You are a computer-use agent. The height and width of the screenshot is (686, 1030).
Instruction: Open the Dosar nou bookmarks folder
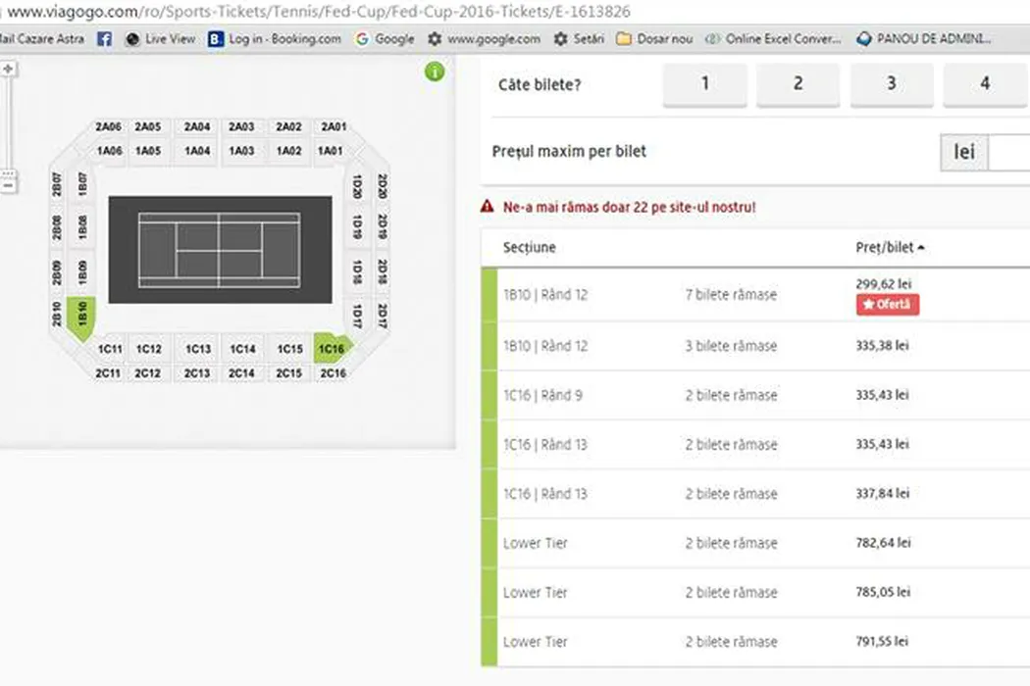(x=654, y=39)
